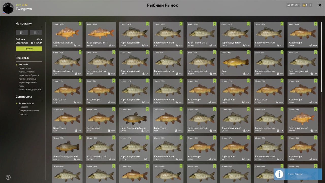325x183 pixels.
Task: Click the fish list vertical scrollbar
Action: [322, 57]
